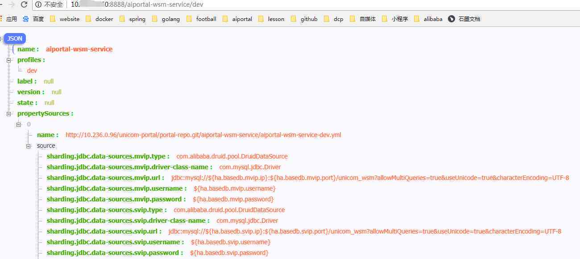Open the golang bookmark folder
This screenshot has height=259, width=580.
tap(166, 19)
